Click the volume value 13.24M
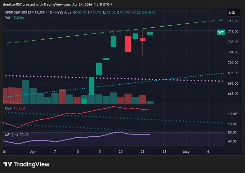This screenshot has height=173, width=245. 18,18
